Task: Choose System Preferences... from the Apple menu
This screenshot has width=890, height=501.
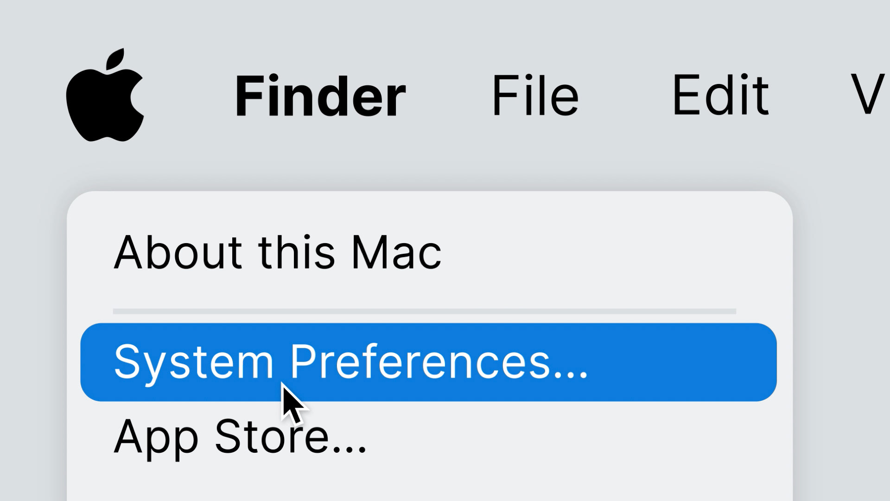Action: tap(428, 362)
